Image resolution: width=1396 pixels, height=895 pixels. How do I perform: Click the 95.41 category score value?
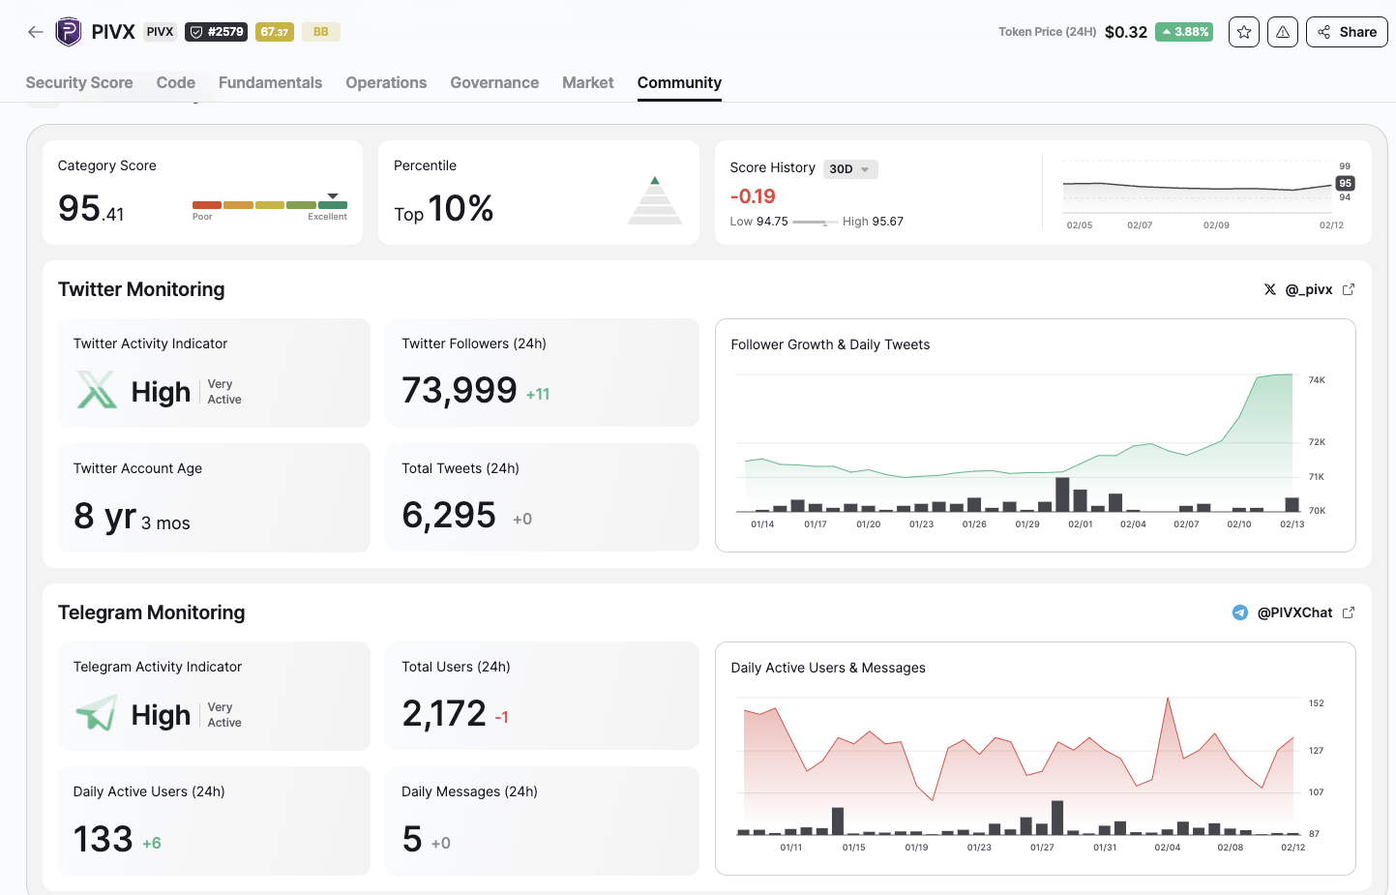click(91, 209)
